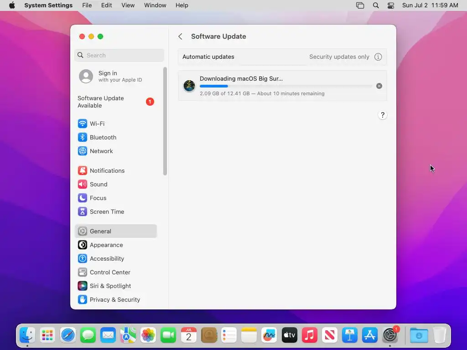Open Mail from the Dock
The width and height of the screenshot is (467, 350).
pos(108,335)
